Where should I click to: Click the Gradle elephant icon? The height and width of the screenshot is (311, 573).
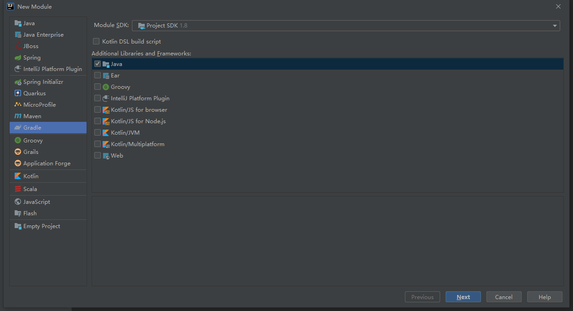[18, 128]
